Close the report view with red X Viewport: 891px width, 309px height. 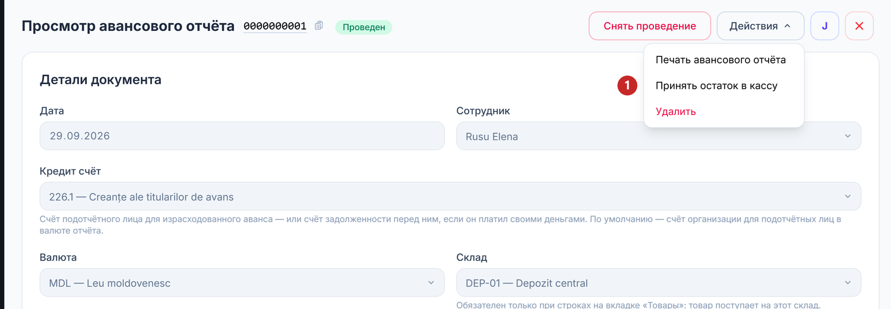point(859,26)
